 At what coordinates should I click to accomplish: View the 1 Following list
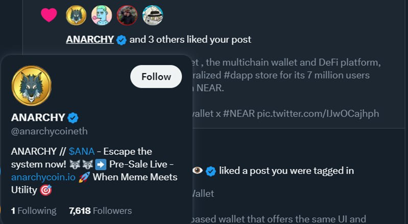tap(34, 211)
